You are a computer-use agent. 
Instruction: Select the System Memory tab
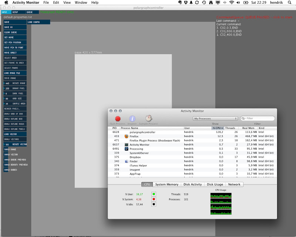pos(167,184)
